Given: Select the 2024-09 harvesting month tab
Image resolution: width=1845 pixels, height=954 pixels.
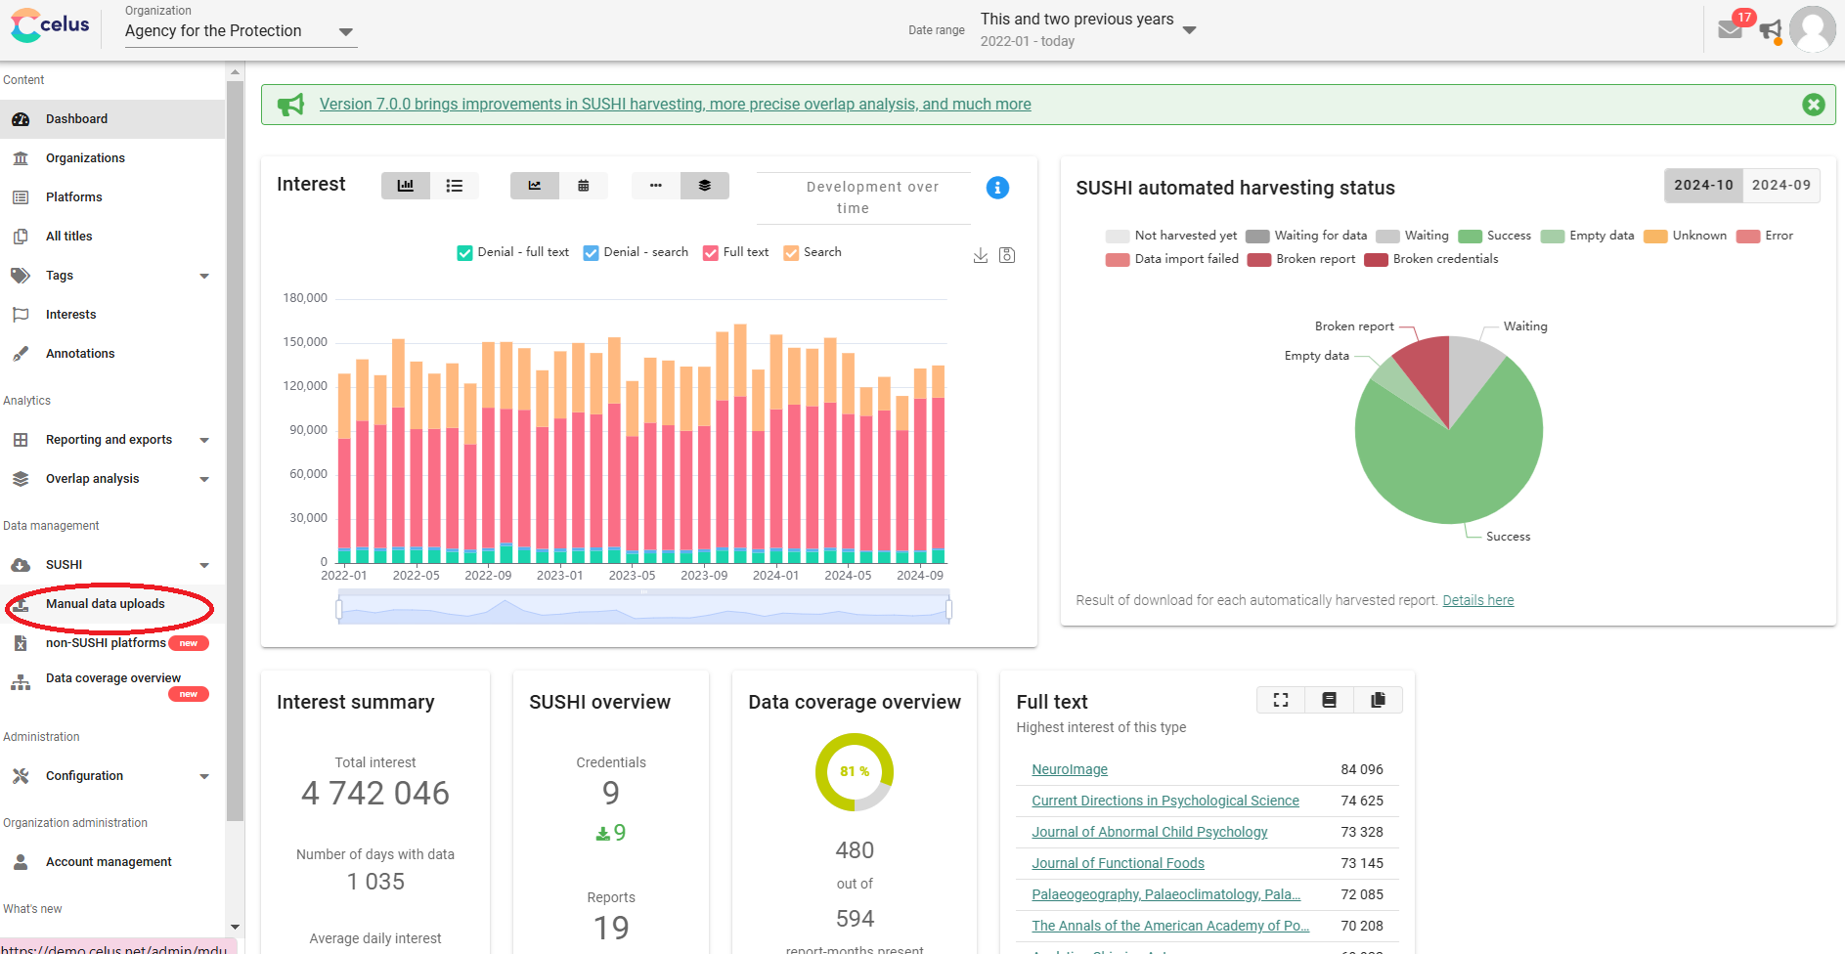Looking at the screenshot, I should (1780, 185).
